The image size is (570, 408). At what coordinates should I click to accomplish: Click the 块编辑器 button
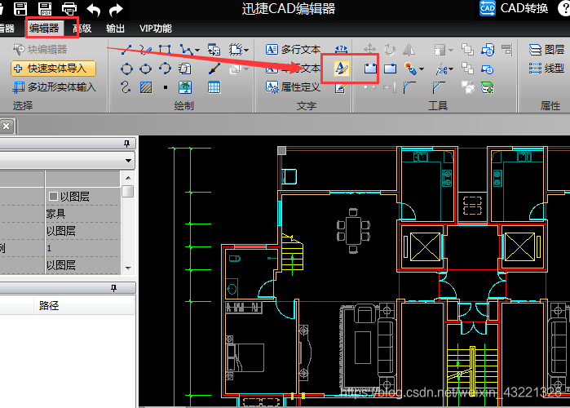coord(40,50)
